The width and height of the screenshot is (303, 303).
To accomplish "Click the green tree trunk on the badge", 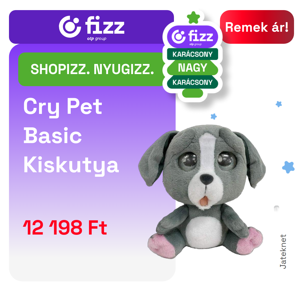I will pyautogui.click(x=192, y=93).
